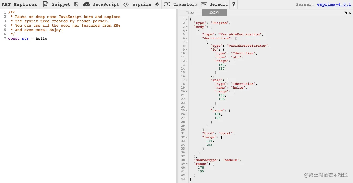Collapse the "id" object fold arrow

[187, 50]
